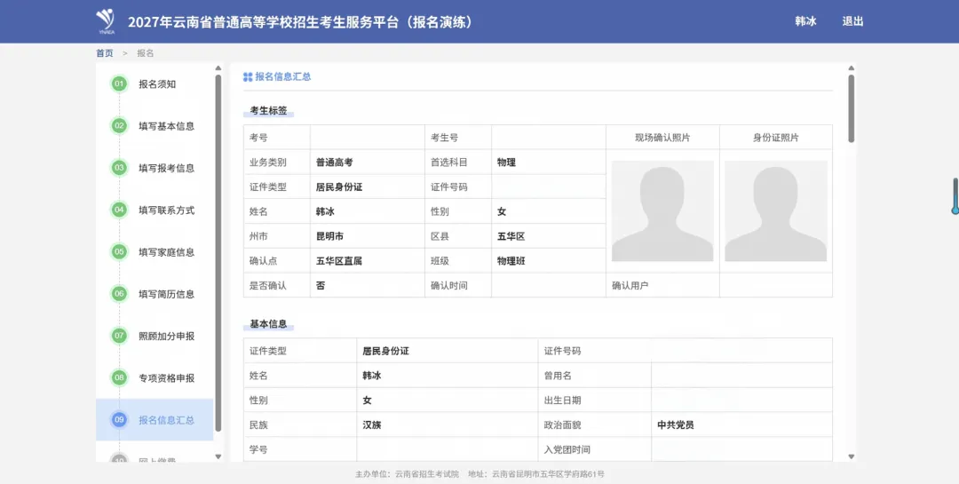Viewport: 959px width, 484px height.
Task: Click the platform title in header
Action: (300, 22)
